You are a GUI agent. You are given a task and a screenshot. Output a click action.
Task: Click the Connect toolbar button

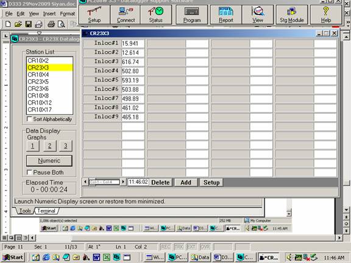pos(126,15)
